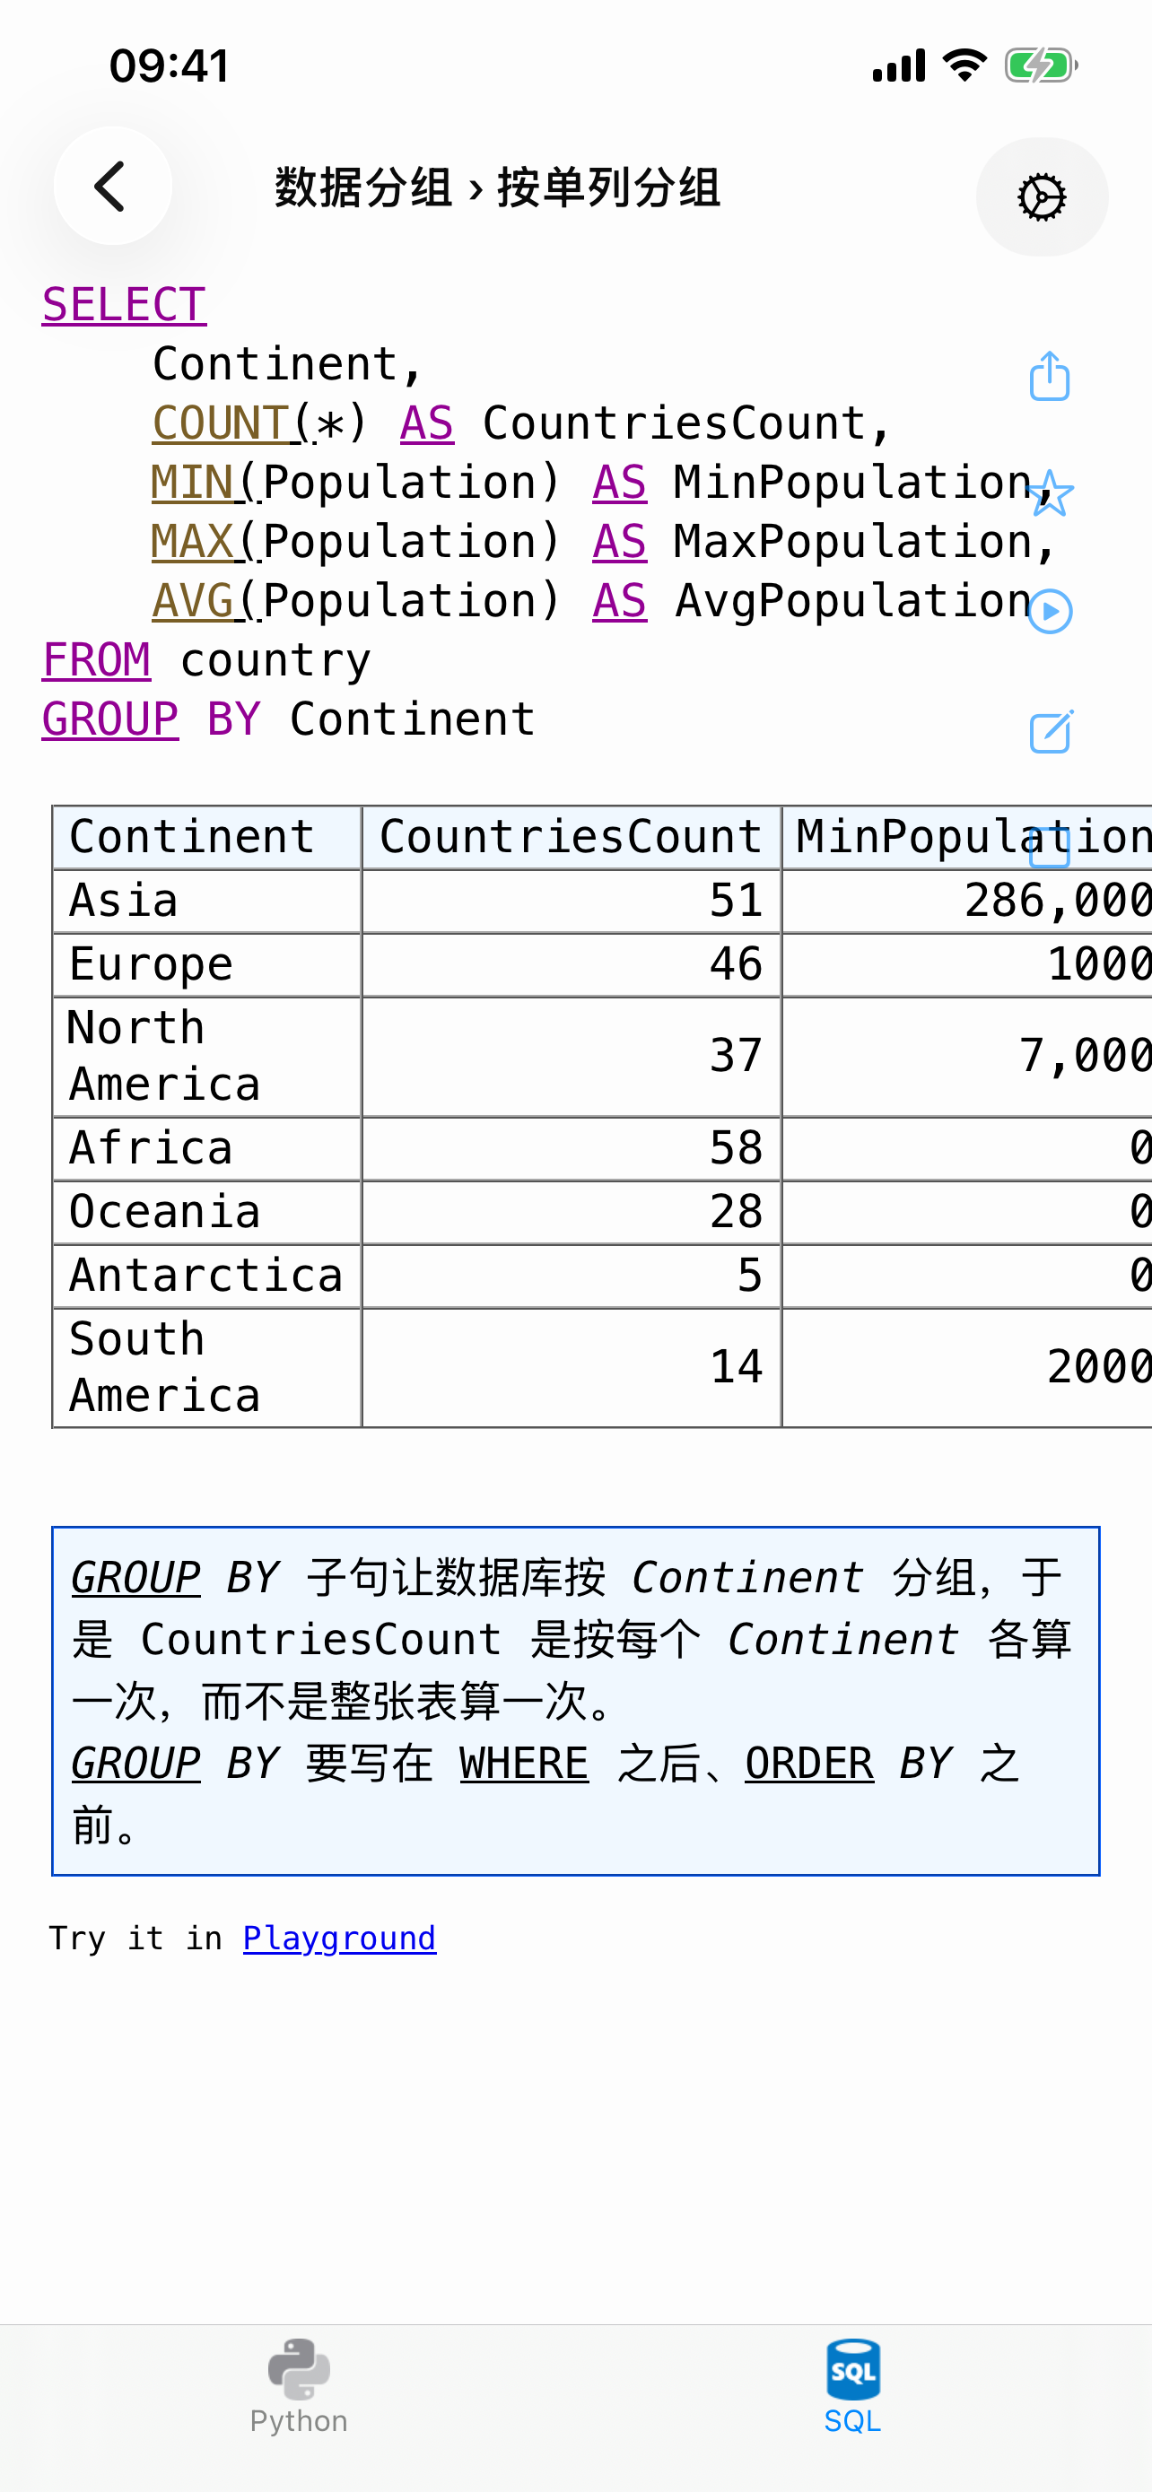Tap the SELECT keyword link
Viewport: 1152px width, 2492px height.
[x=124, y=305]
